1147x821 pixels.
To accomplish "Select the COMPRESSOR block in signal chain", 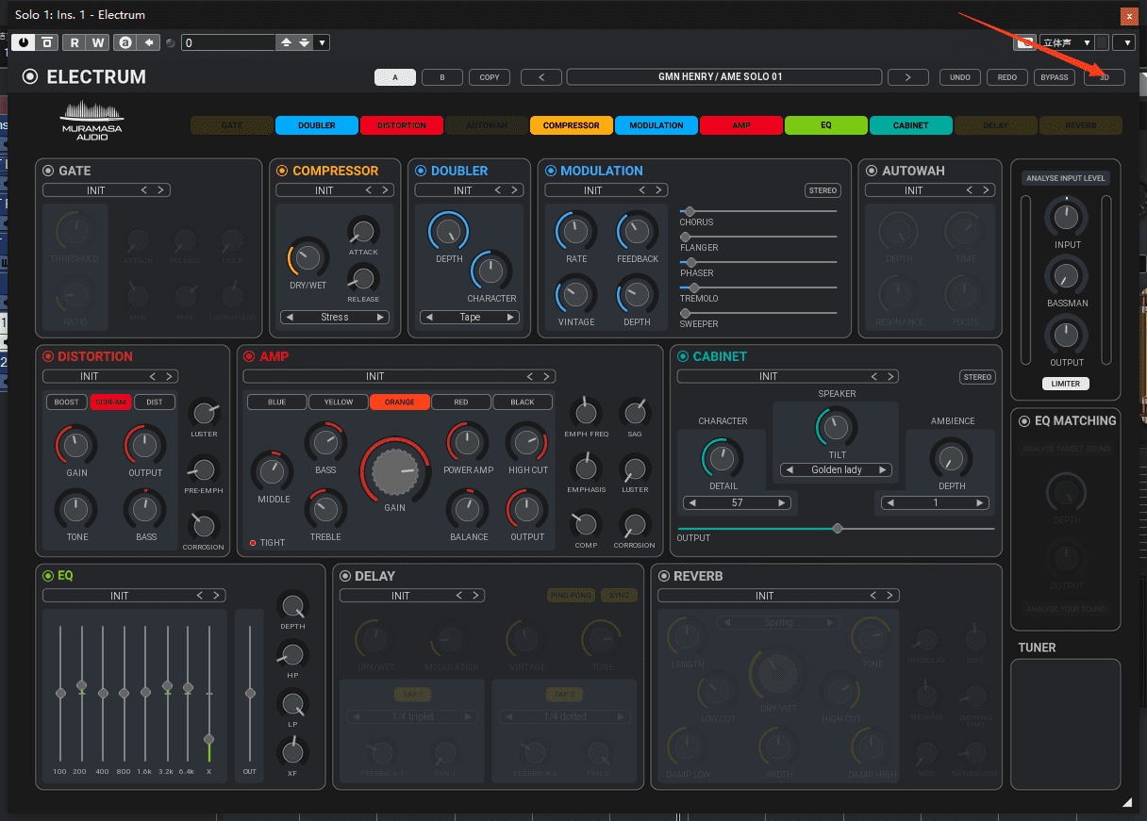I will (x=572, y=125).
